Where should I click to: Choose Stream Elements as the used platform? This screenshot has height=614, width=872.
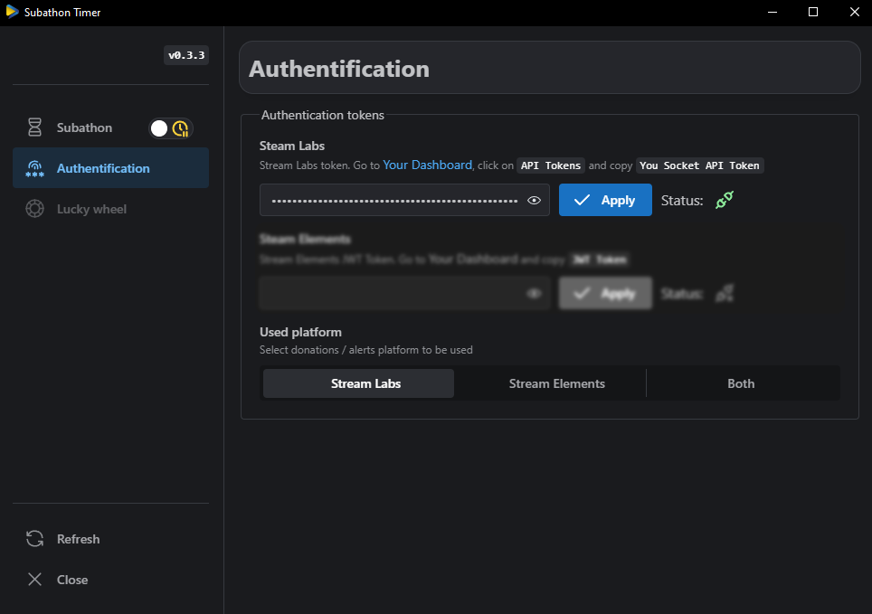tap(556, 383)
